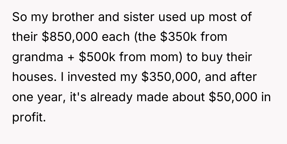Click the word "year," in the fifth line
The image size is (287, 144).
[51, 98]
